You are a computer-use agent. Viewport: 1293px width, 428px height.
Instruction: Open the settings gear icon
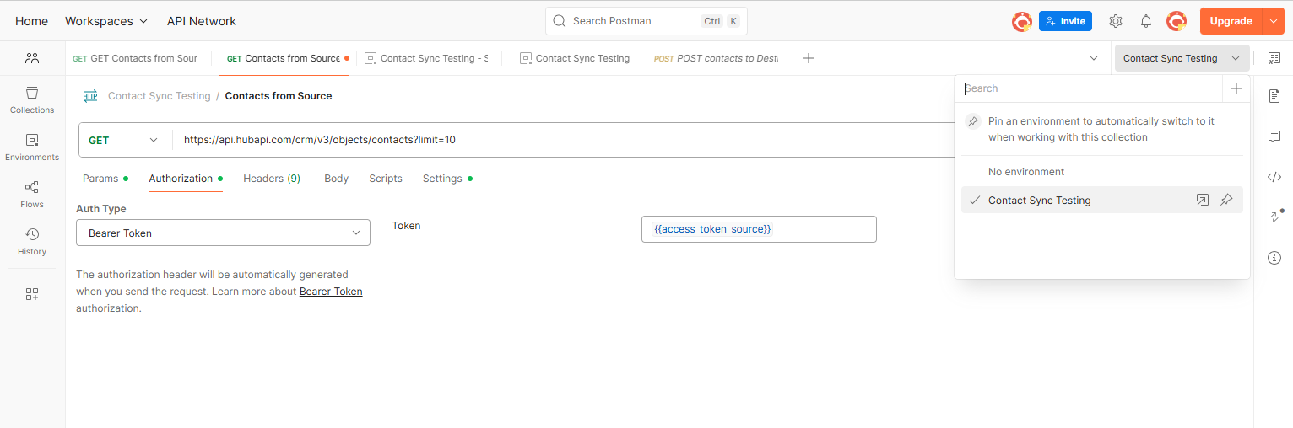1116,21
